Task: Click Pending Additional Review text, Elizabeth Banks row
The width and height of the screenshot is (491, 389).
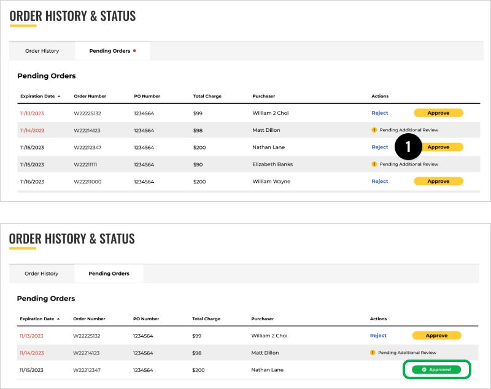Action: click(x=409, y=164)
